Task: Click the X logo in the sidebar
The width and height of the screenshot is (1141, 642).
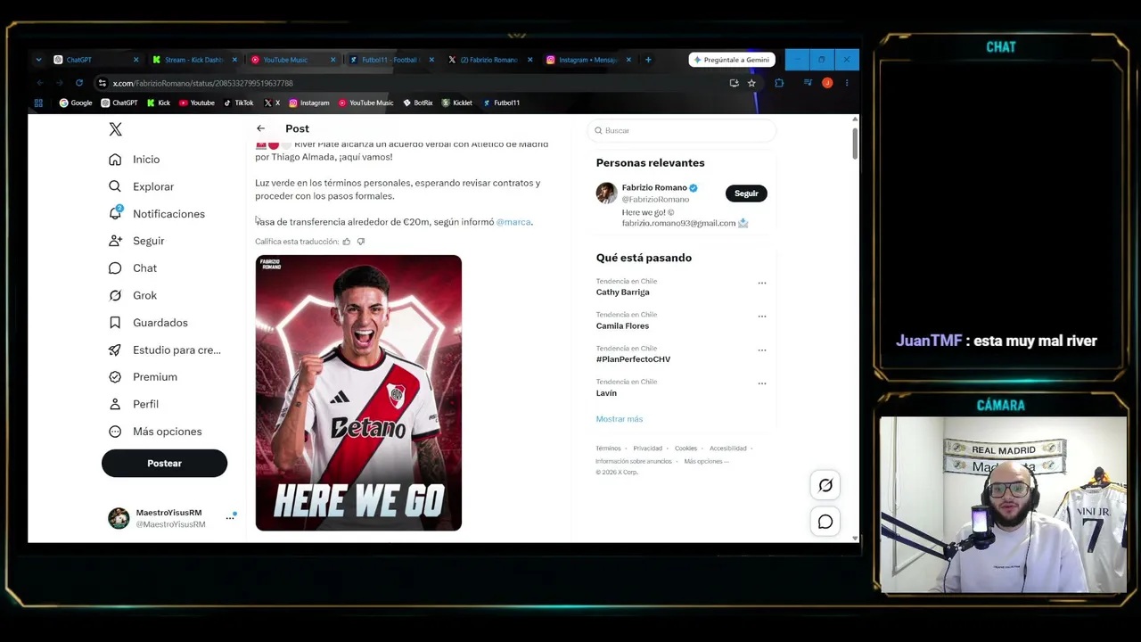Action: click(x=115, y=129)
